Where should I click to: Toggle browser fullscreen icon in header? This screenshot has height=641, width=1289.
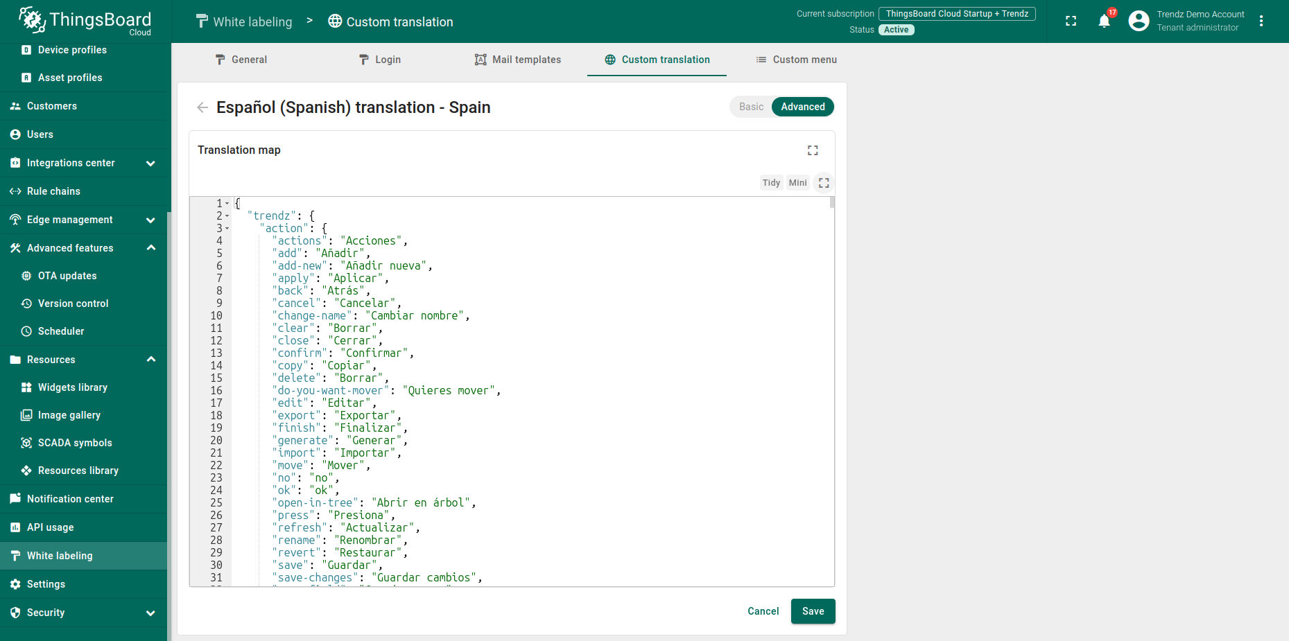coord(1071,21)
